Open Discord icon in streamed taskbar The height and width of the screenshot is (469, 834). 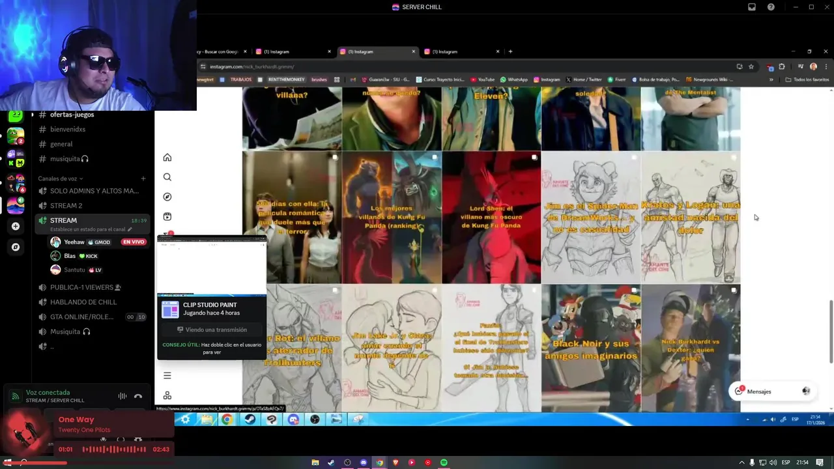pyautogui.click(x=293, y=419)
